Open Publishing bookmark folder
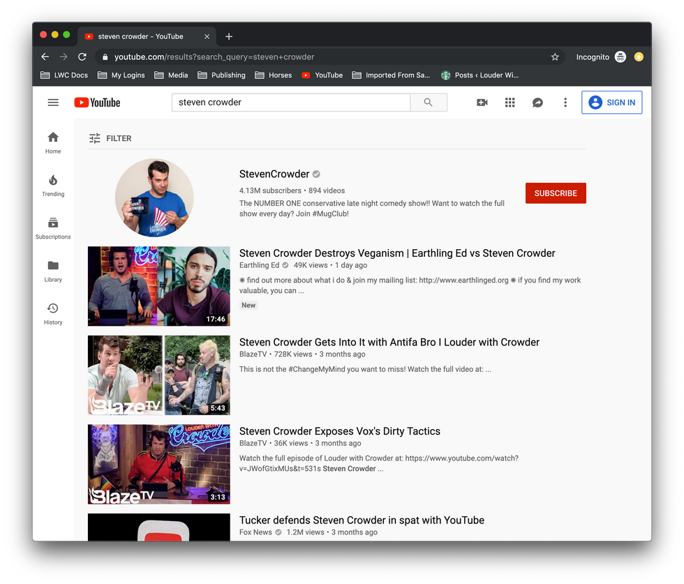The image size is (684, 584). (221, 75)
